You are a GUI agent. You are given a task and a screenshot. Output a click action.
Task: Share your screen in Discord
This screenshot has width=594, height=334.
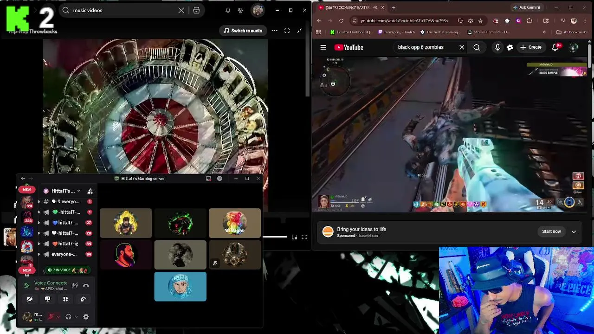[x=47, y=299]
